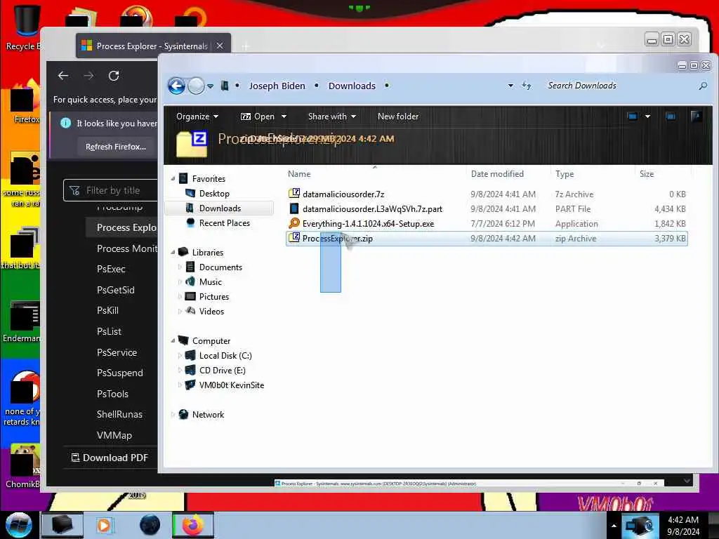
Task: Open the PsGetSid link in sidebar
Action: point(116,290)
